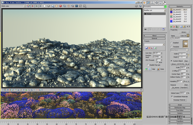Select the Forest entry in modifier stack

click(155, 14)
